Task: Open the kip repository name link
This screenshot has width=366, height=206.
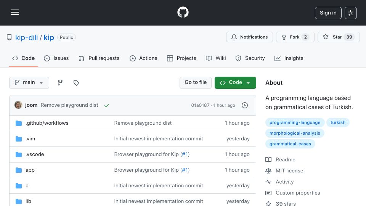Action: (x=48, y=37)
